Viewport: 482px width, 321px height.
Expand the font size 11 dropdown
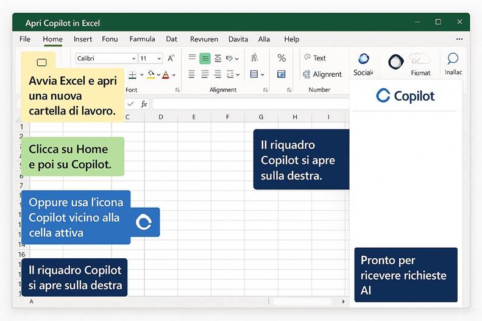[x=159, y=58]
